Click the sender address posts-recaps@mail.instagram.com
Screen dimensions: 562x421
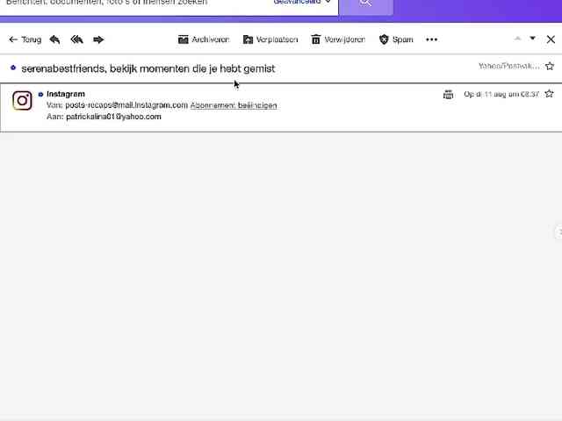pos(126,105)
